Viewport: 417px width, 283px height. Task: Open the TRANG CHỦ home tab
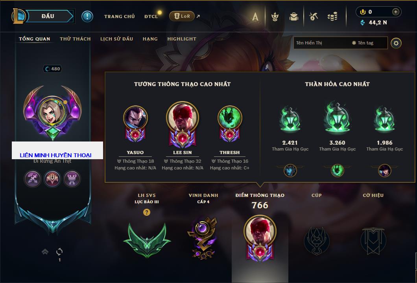(120, 17)
